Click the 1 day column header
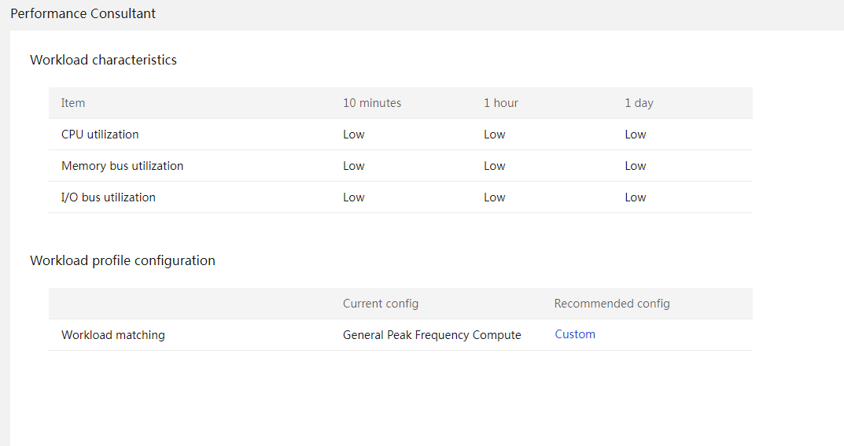844x446 pixels. 639,103
